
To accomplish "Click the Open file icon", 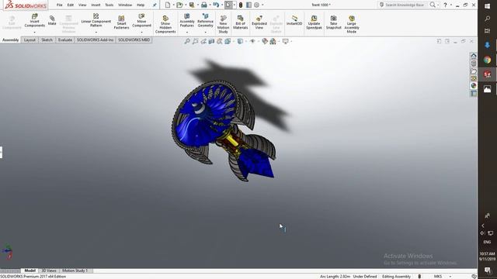I will click(x=179, y=5).
